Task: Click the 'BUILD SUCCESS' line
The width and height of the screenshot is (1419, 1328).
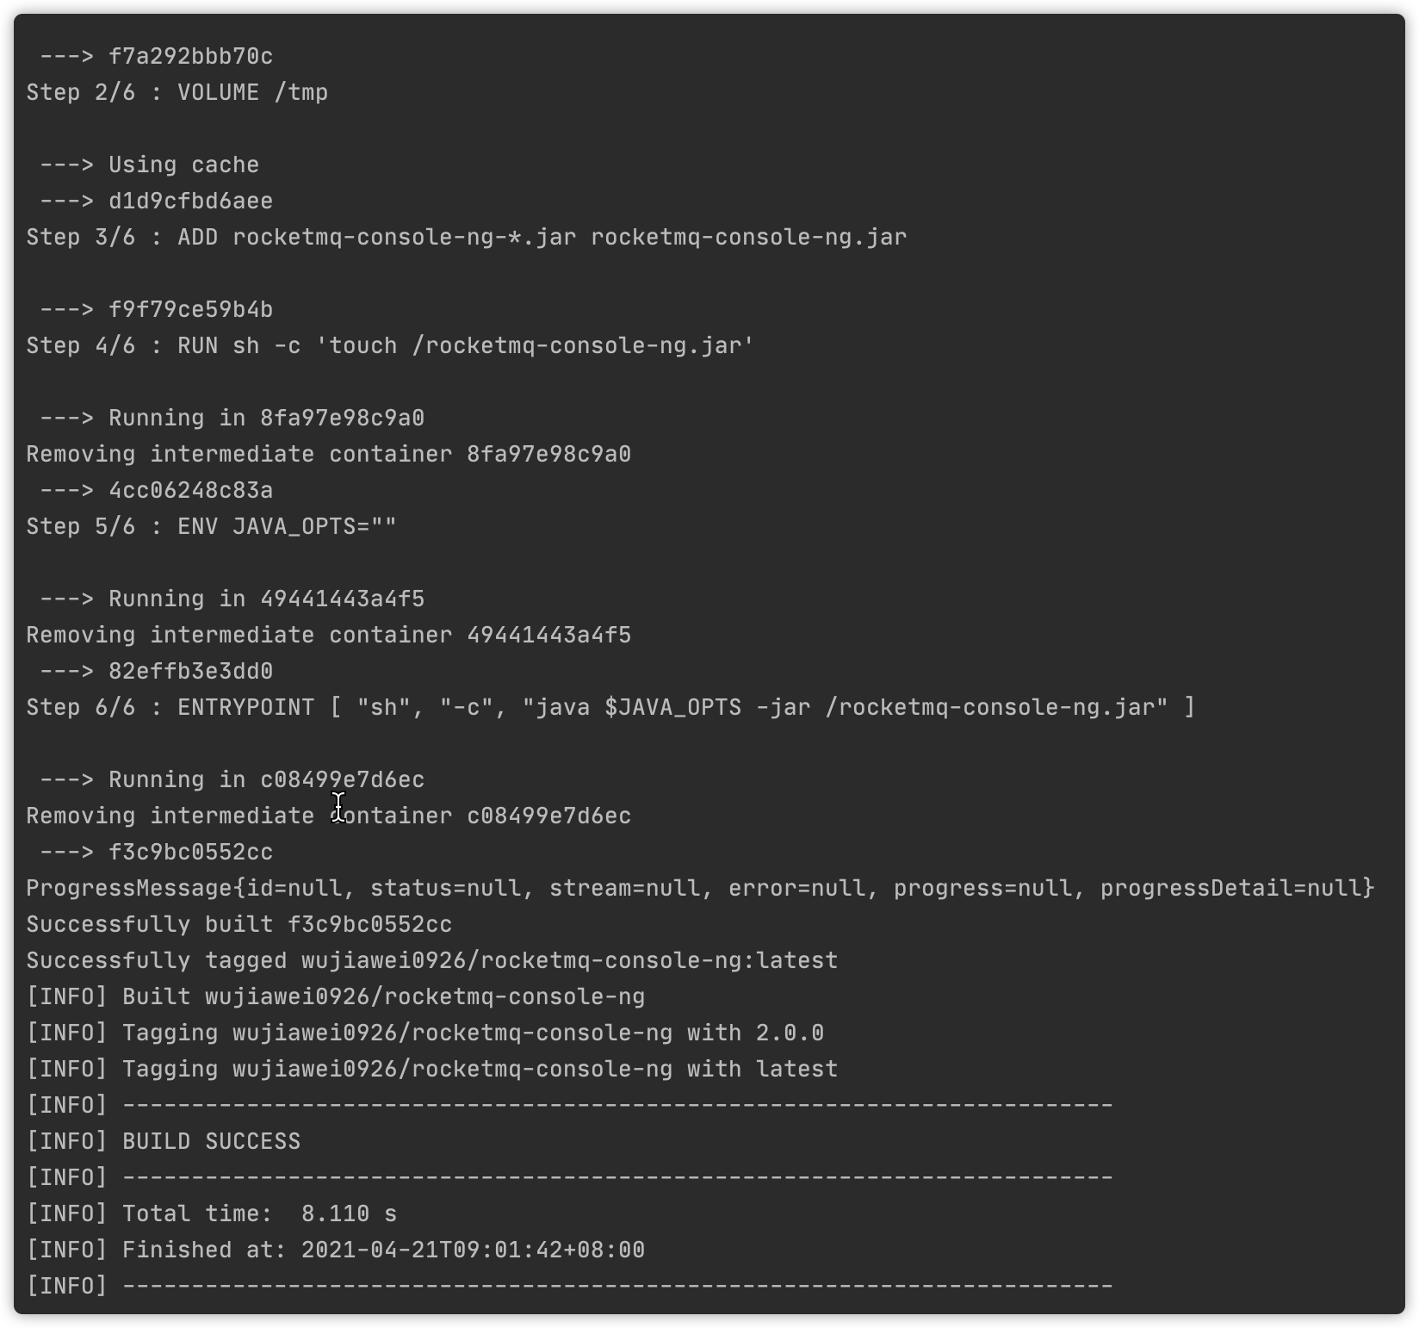Action: [x=164, y=1141]
